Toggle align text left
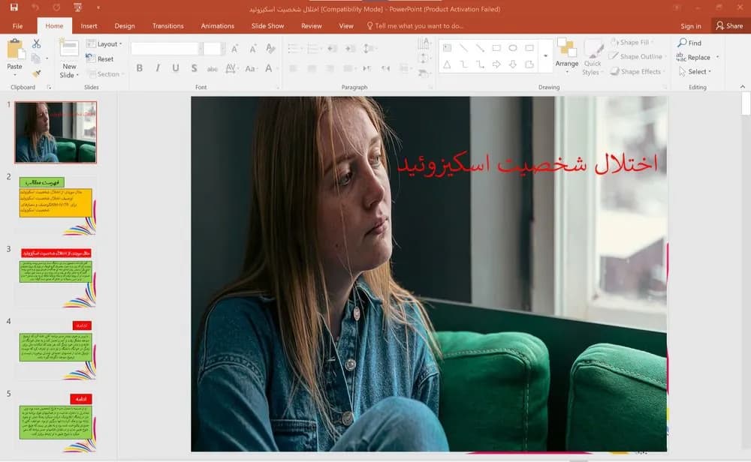Screen dimensions: 751x462 (293, 68)
